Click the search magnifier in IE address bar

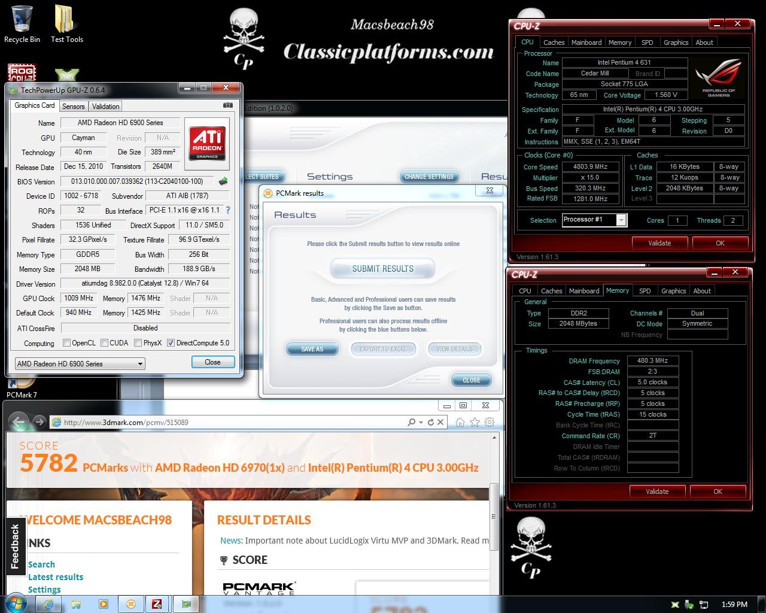pos(411,422)
